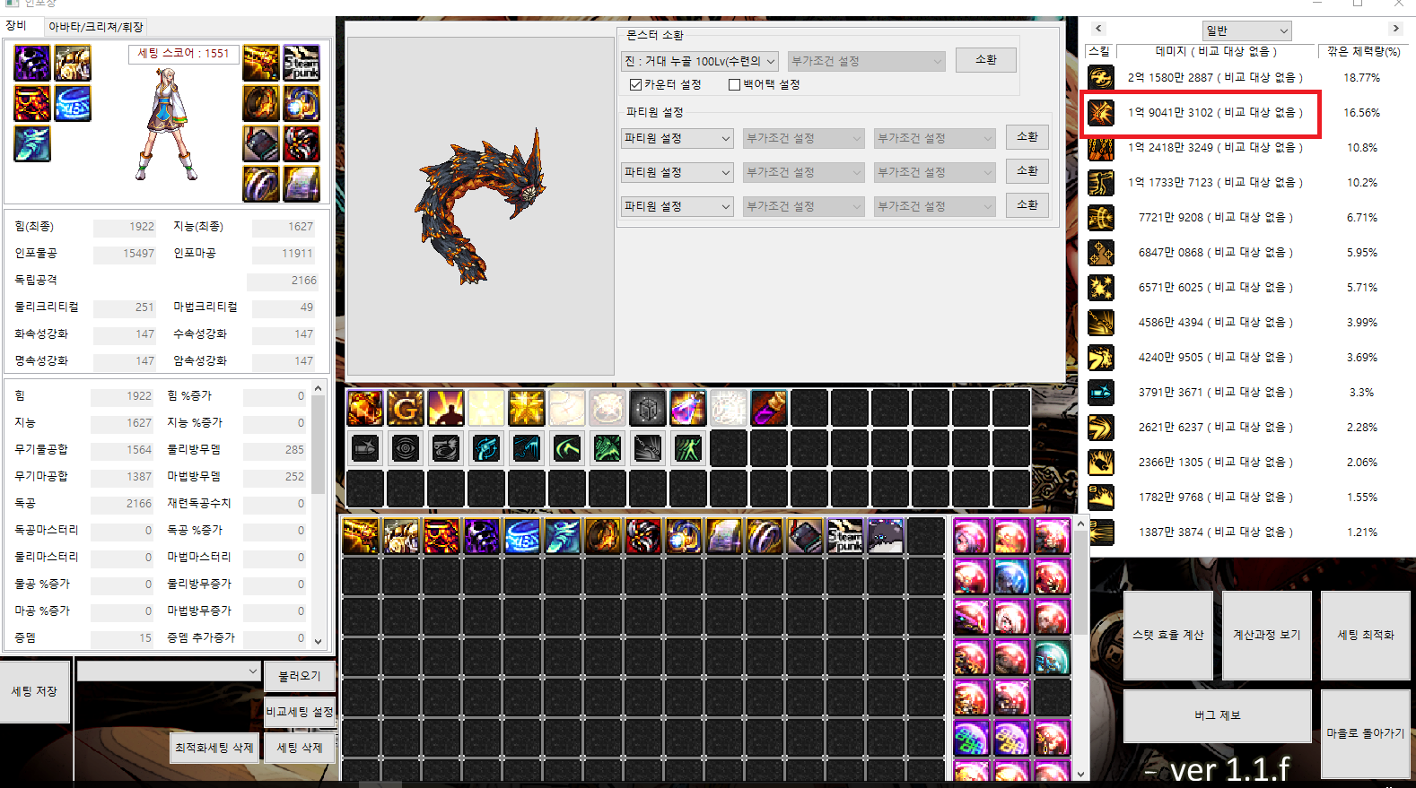1416x788 pixels.
Task: Click 스탯 효율 계산 button
Action: (1167, 635)
